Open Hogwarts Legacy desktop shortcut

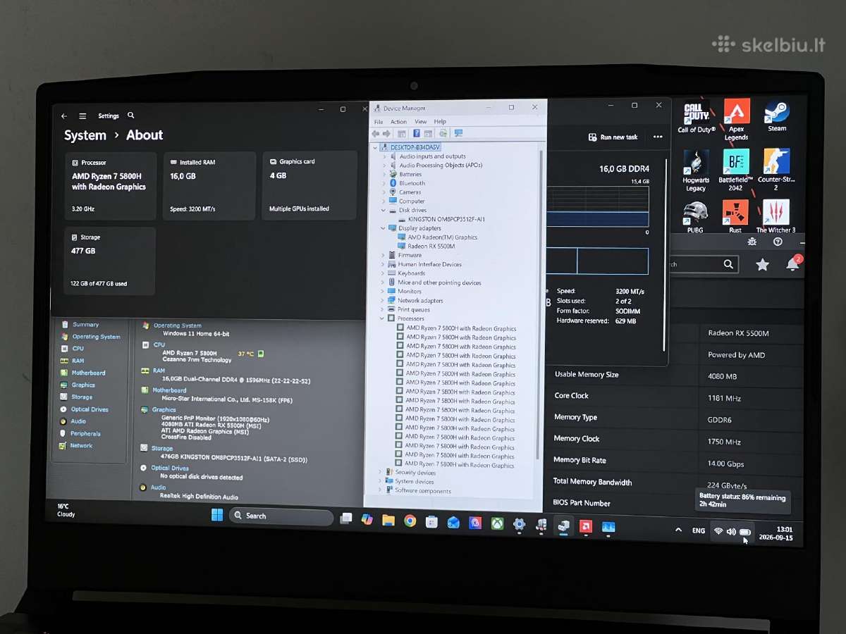[x=696, y=170]
